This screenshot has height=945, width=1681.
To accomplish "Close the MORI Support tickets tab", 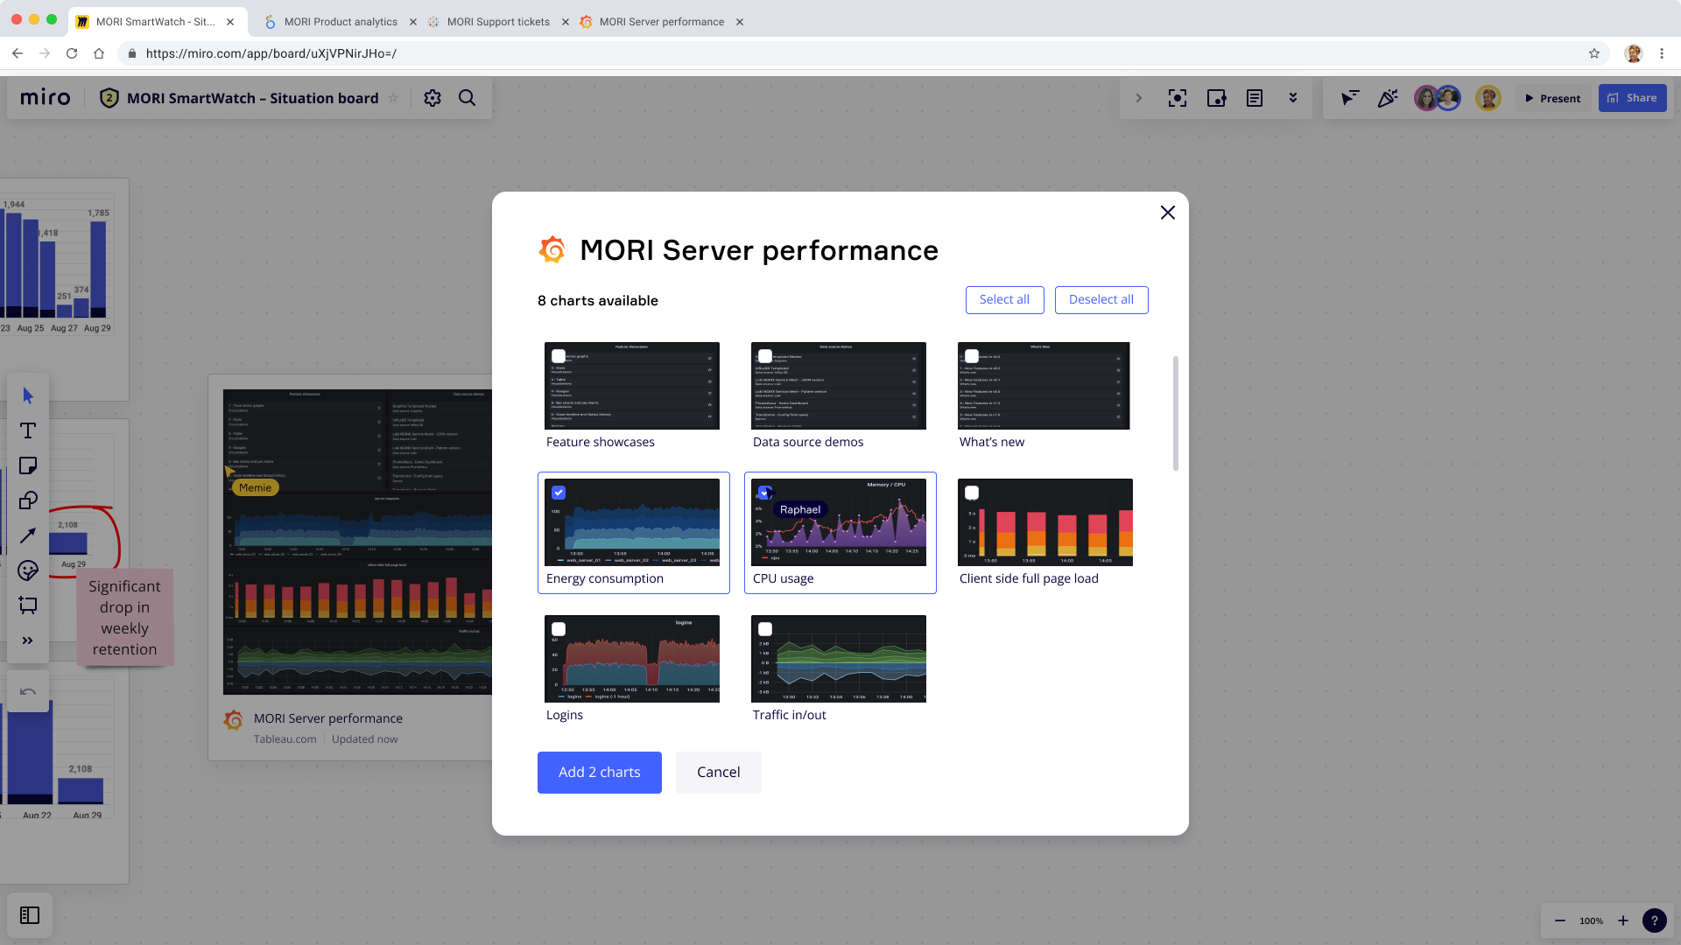I will pos(565,22).
